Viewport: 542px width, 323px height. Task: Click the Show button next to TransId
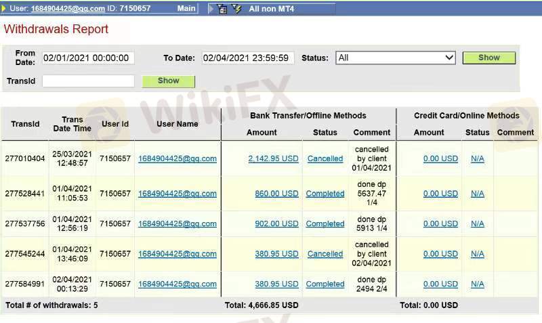[168, 81]
